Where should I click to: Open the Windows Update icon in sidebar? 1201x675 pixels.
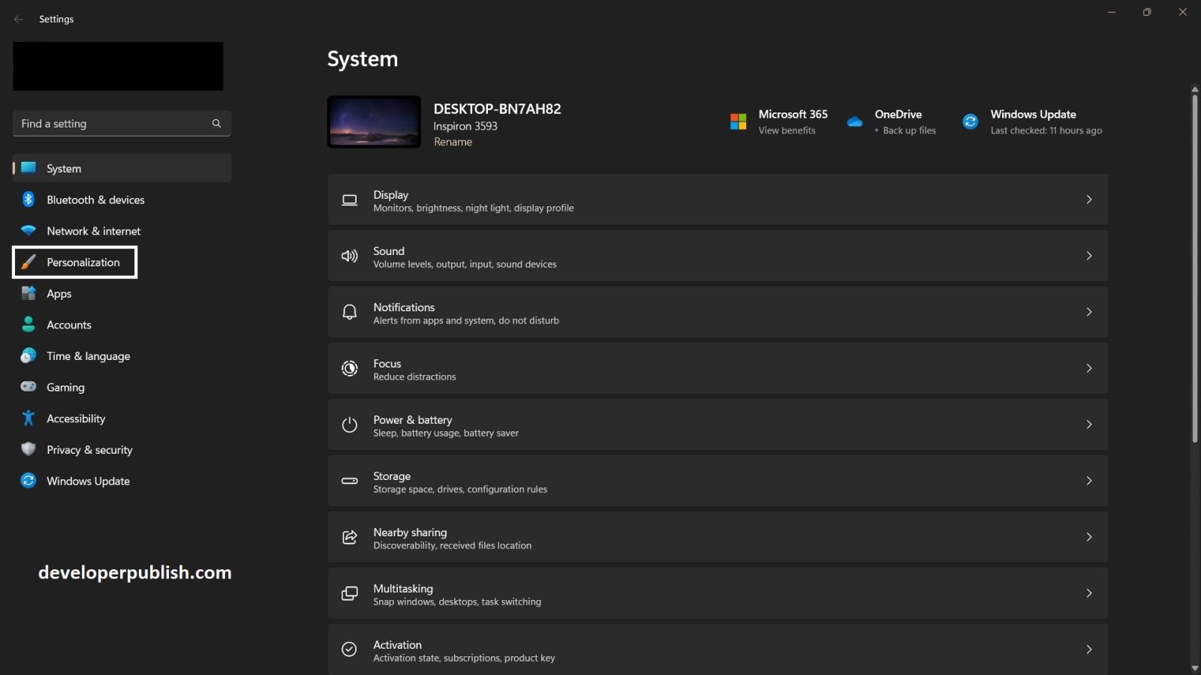(x=28, y=481)
